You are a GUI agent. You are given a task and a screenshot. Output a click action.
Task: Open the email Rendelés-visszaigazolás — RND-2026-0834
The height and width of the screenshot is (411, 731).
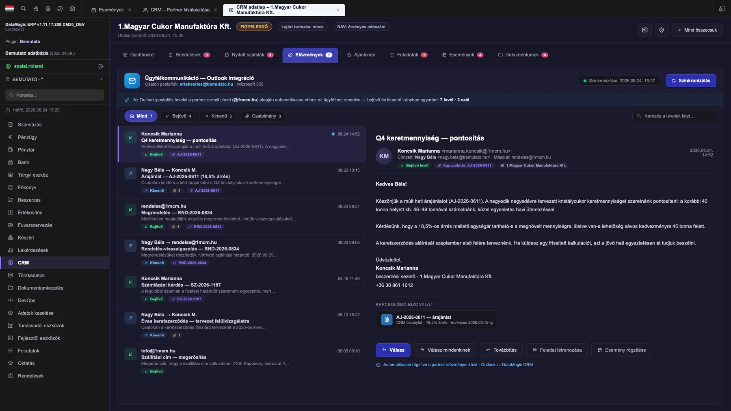coord(242,253)
